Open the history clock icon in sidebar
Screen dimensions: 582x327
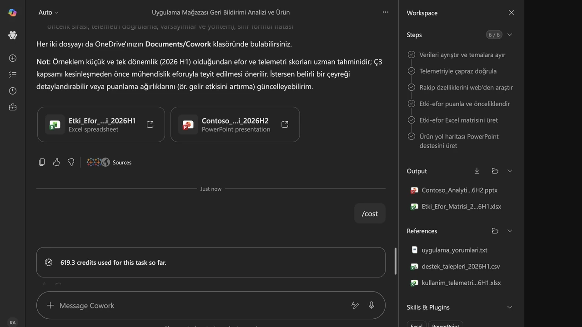click(x=13, y=91)
